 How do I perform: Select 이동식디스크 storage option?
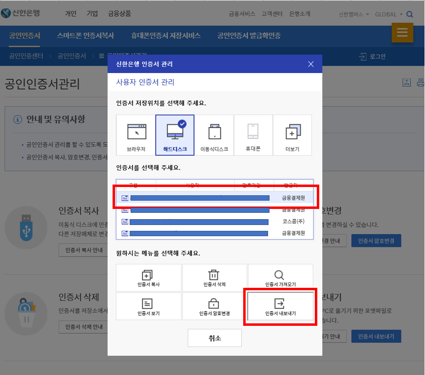(214, 135)
